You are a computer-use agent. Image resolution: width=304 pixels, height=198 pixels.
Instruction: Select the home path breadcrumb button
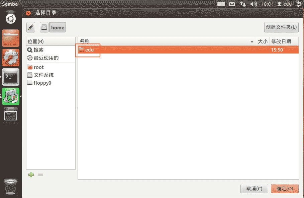point(58,27)
